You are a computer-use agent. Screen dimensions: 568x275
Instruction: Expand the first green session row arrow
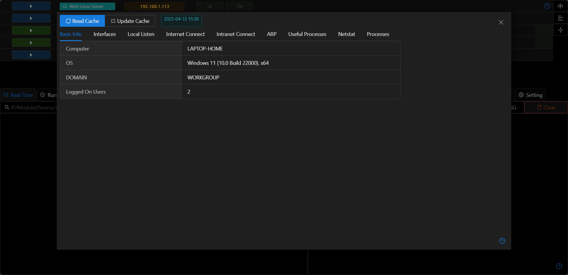coord(31,31)
